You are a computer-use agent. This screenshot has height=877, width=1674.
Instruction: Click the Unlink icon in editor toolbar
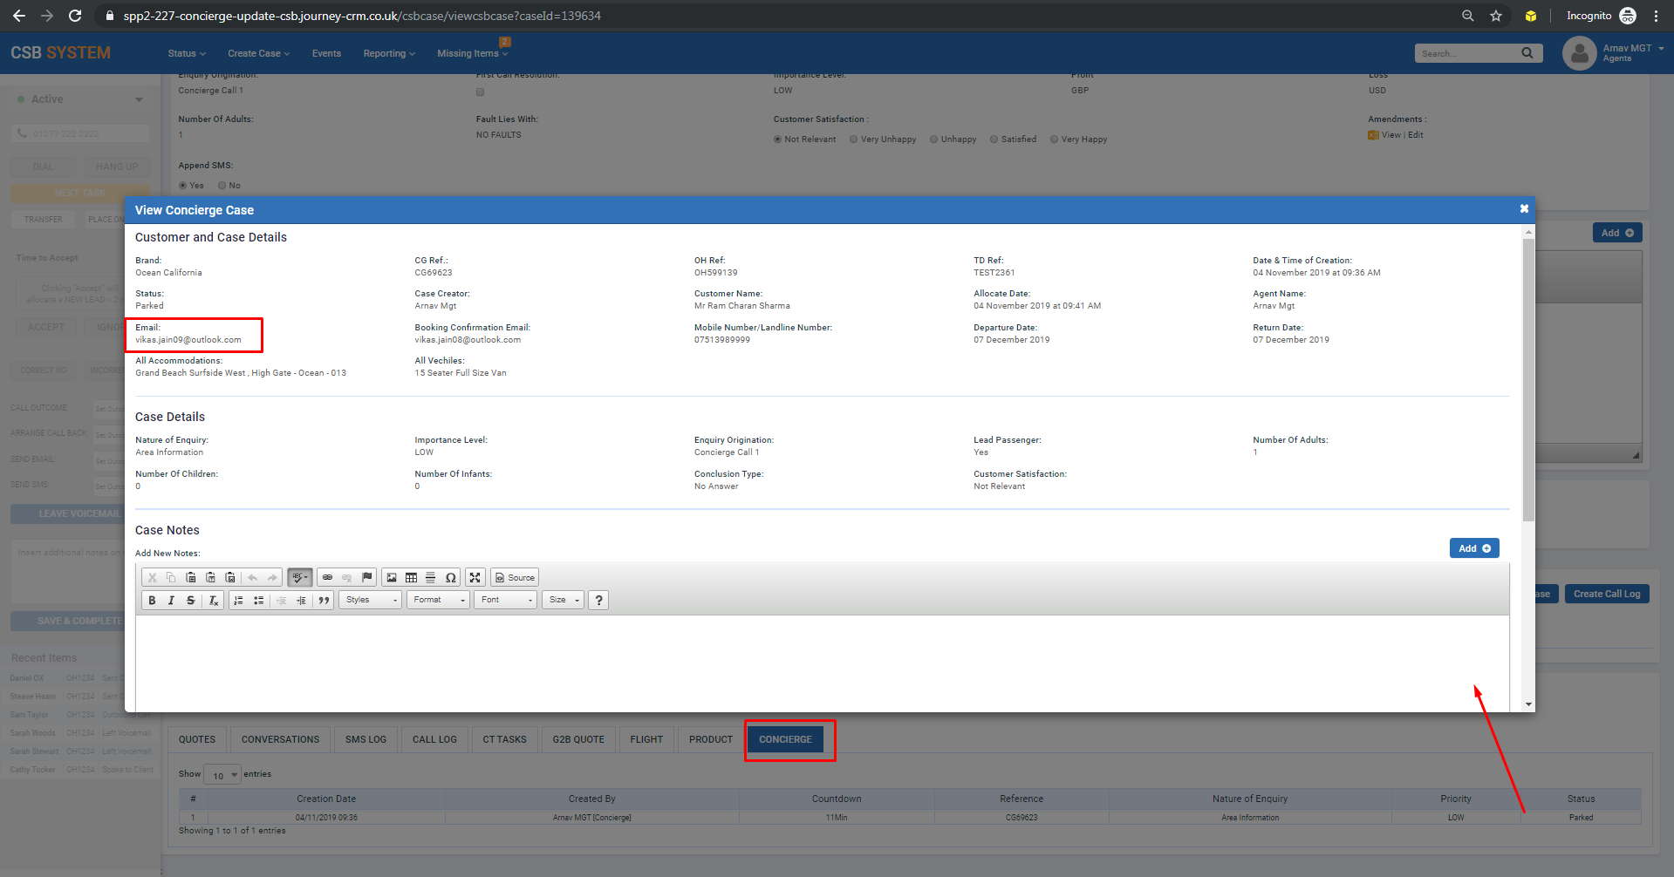(346, 577)
